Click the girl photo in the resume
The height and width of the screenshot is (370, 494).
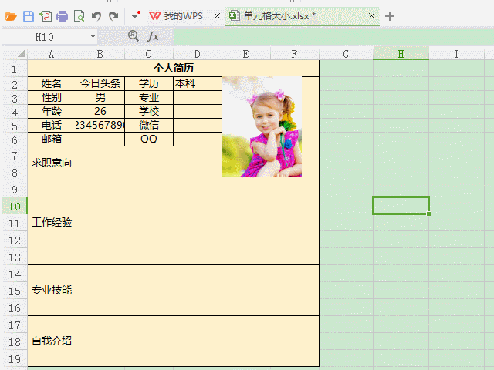[x=262, y=127]
